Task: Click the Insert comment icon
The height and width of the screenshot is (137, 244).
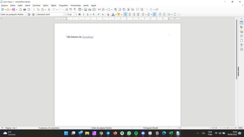Action: [x=138, y=9]
